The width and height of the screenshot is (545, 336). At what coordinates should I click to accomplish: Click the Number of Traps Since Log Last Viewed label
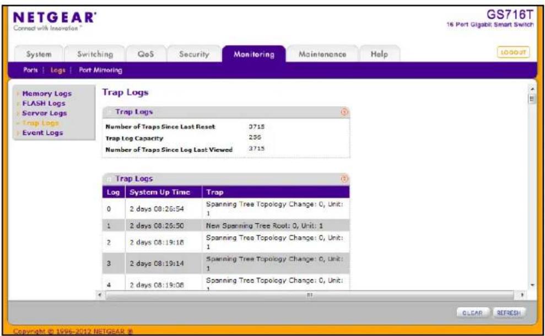pos(169,150)
